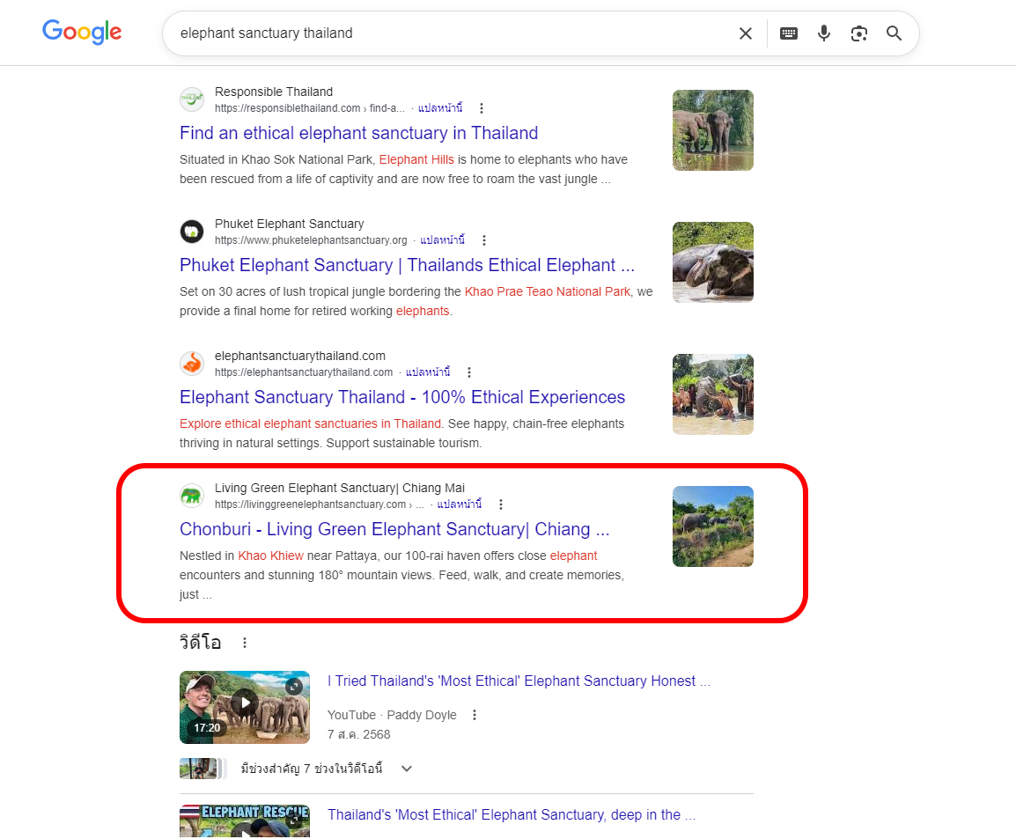1016x839 pixels.
Task: Open more options for Phuket Elephant Sanctuary result
Action: 483,240
